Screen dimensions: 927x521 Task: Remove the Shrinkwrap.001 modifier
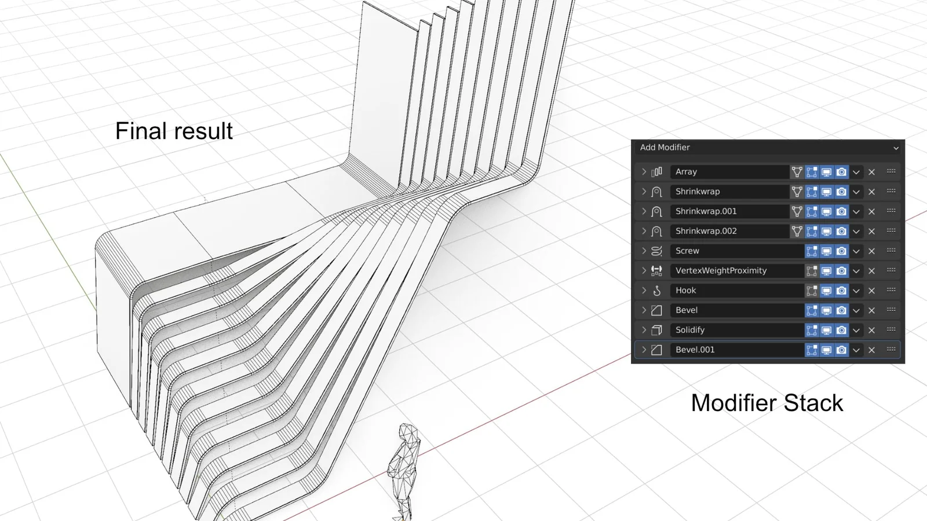tap(871, 211)
